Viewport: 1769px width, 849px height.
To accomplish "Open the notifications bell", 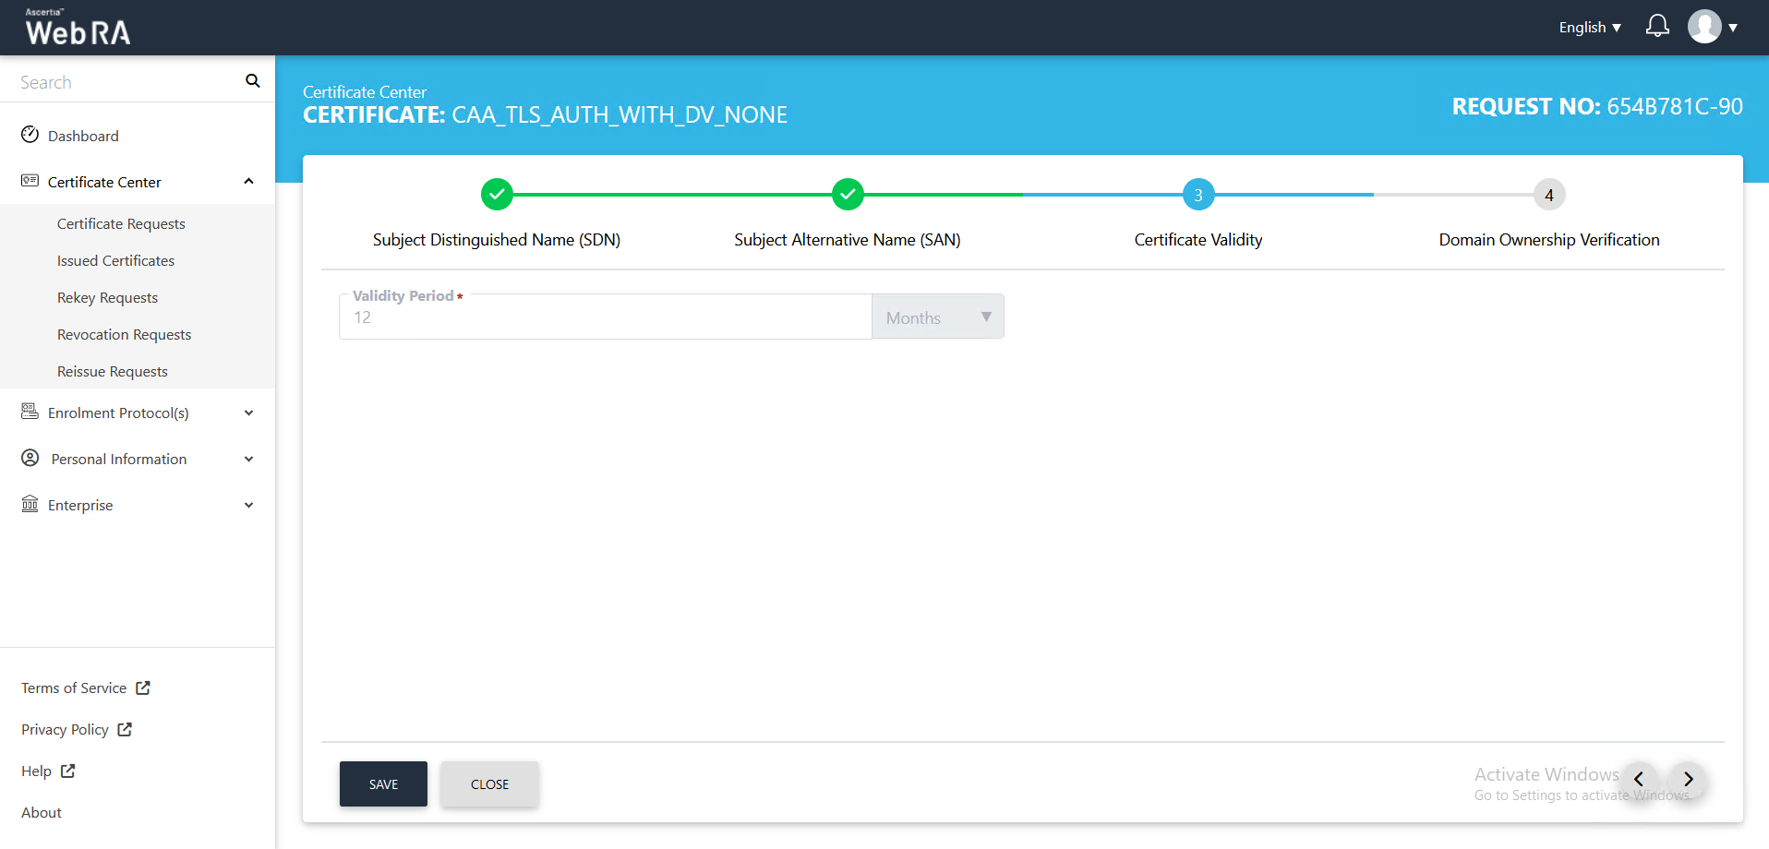I will click(1657, 27).
